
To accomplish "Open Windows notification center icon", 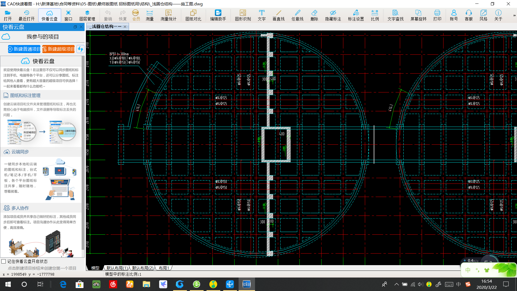I will click(x=506, y=284).
